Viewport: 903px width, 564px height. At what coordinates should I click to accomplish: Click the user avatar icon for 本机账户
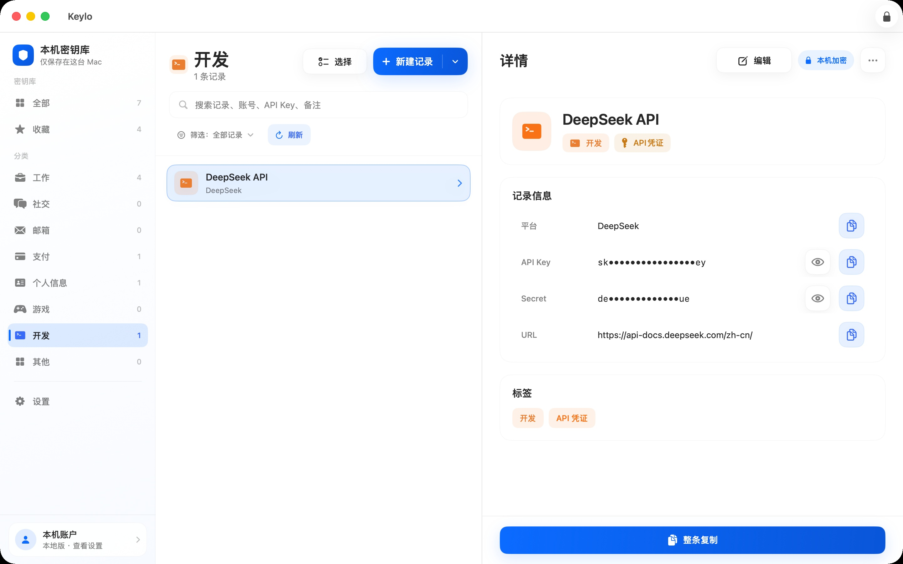(x=25, y=539)
